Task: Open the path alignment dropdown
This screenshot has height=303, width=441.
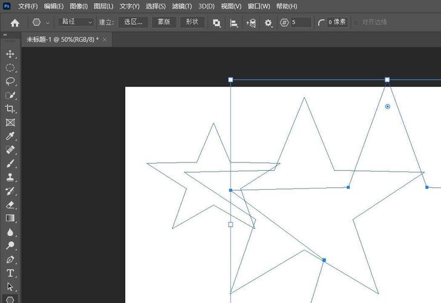Action: click(234, 22)
